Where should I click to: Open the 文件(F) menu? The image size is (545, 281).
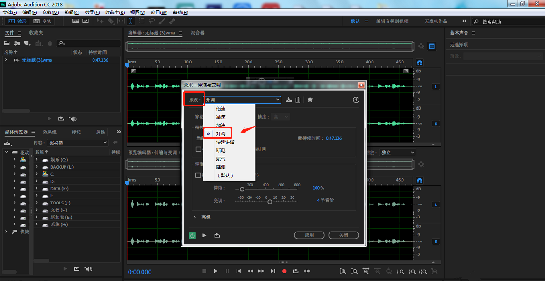click(x=10, y=13)
